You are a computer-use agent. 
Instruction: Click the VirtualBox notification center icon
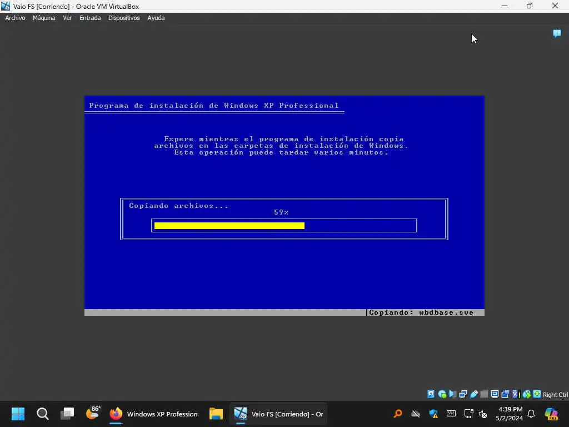point(557,33)
